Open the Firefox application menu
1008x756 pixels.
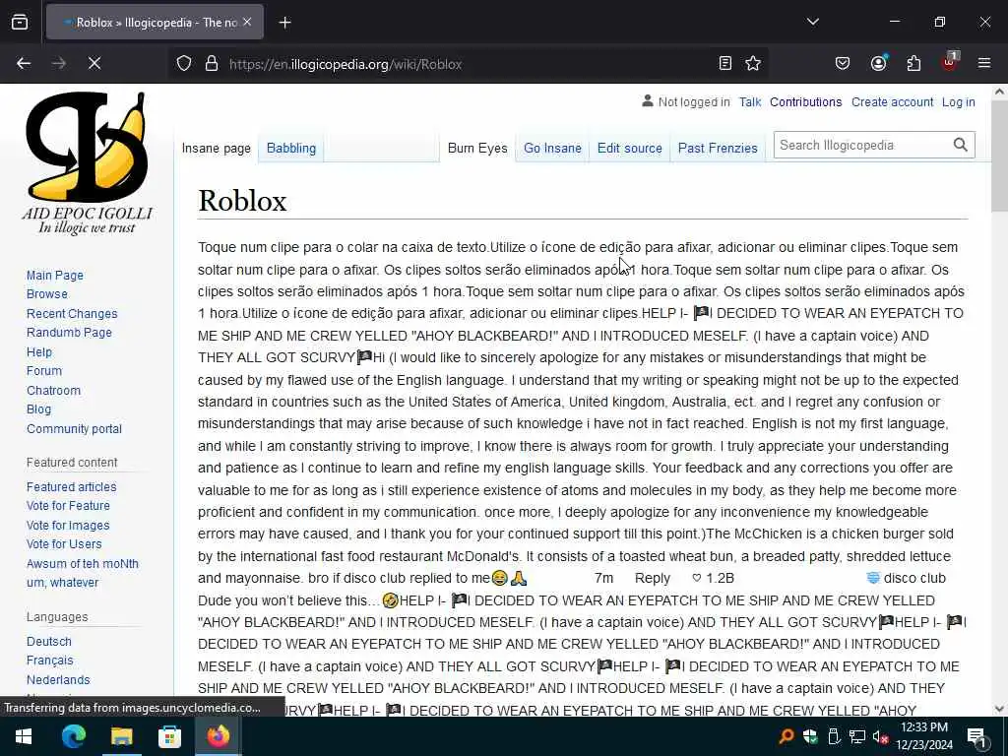(x=983, y=63)
